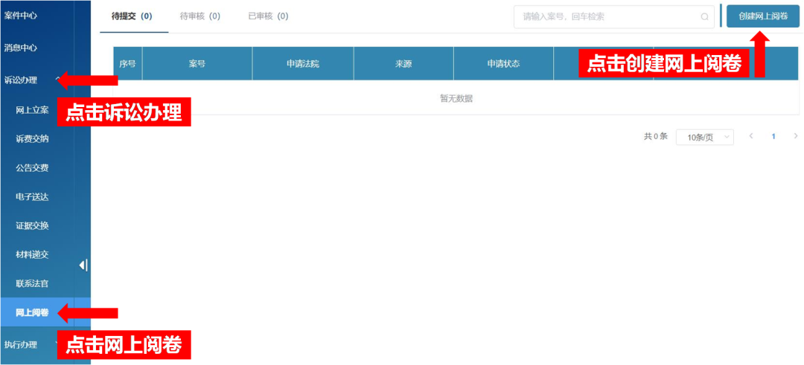Expand the 执行办理 menu
This screenshot has width=804, height=365.
click(21, 344)
